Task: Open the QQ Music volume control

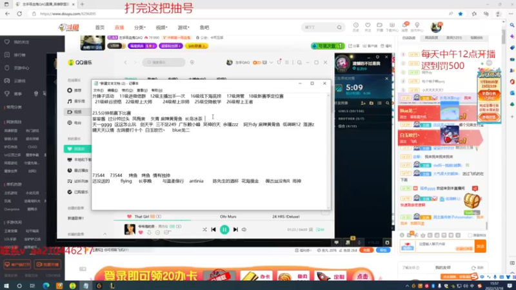Action: point(244,229)
